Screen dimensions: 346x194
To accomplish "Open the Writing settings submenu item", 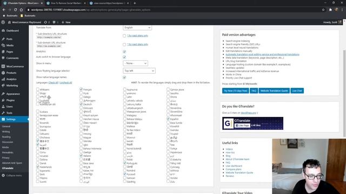I will [x=6, y=131].
